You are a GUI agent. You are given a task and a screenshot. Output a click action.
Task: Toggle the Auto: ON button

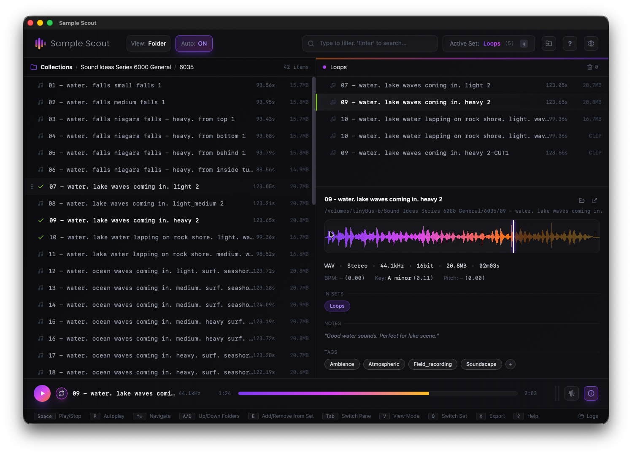click(x=194, y=43)
